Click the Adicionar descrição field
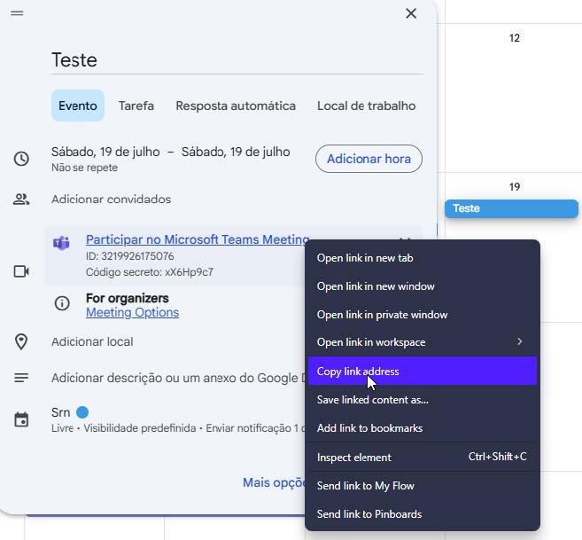The width and height of the screenshot is (582, 540). click(x=178, y=378)
